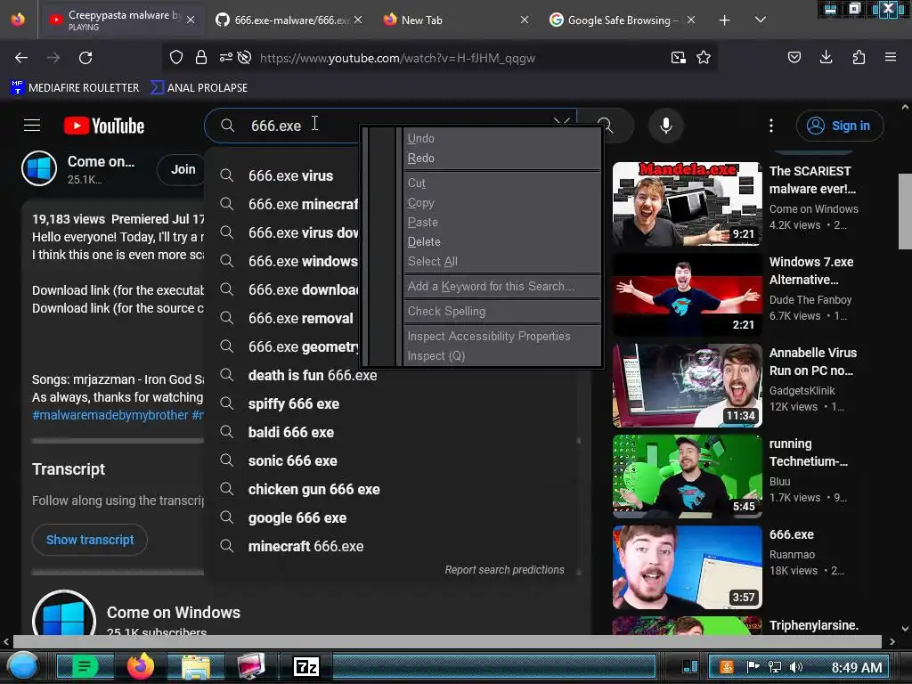The height and width of the screenshot is (684, 912).
Task: Click the autoplay blocked icon
Action: click(x=245, y=57)
